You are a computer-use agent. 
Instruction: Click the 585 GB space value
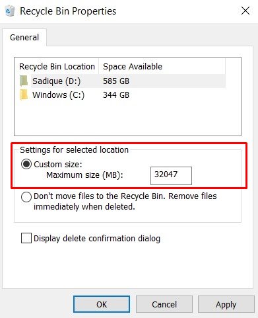point(116,81)
